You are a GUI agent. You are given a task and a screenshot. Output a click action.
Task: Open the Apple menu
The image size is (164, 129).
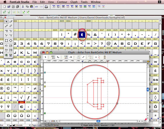(5, 2)
